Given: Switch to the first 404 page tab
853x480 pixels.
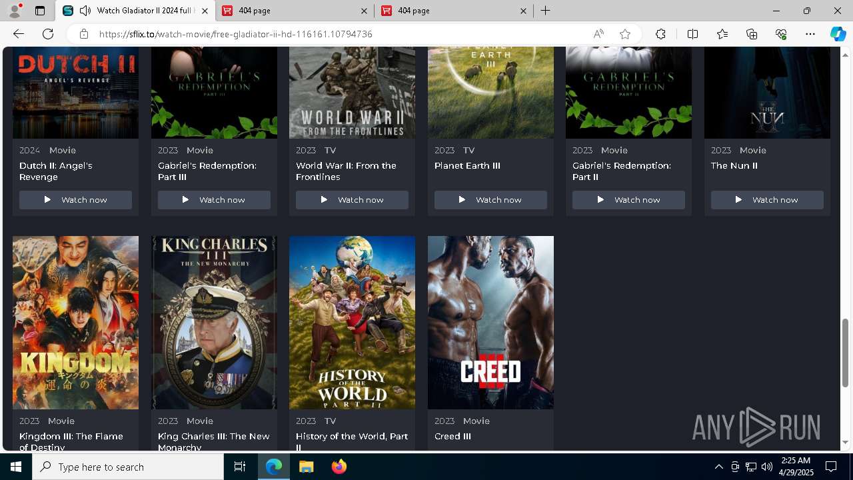Looking at the screenshot, I should [x=295, y=11].
